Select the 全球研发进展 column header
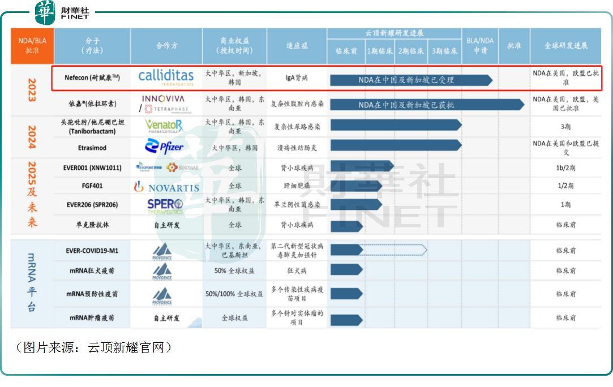Screen dimensions: 613x387 (566, 46)
